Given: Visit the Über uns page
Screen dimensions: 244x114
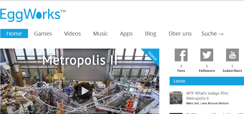Looking at the screenshot, I should pyautogui.click(x=180, y=33).
